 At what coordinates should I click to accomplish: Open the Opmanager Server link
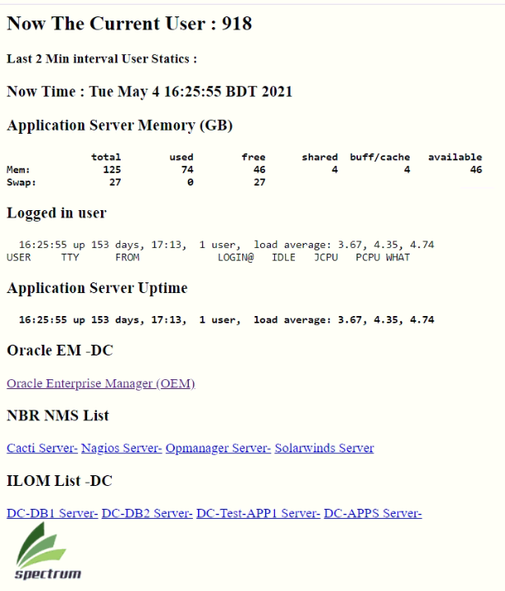tap(218, 448)
